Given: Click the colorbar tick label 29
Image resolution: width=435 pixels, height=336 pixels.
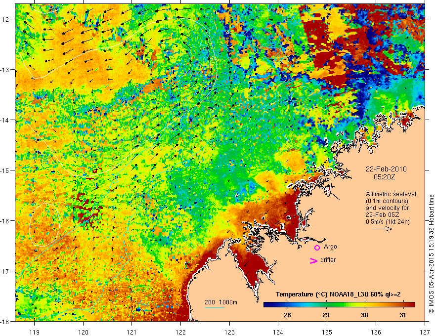Looking at the screenshot, I should 326,315.
